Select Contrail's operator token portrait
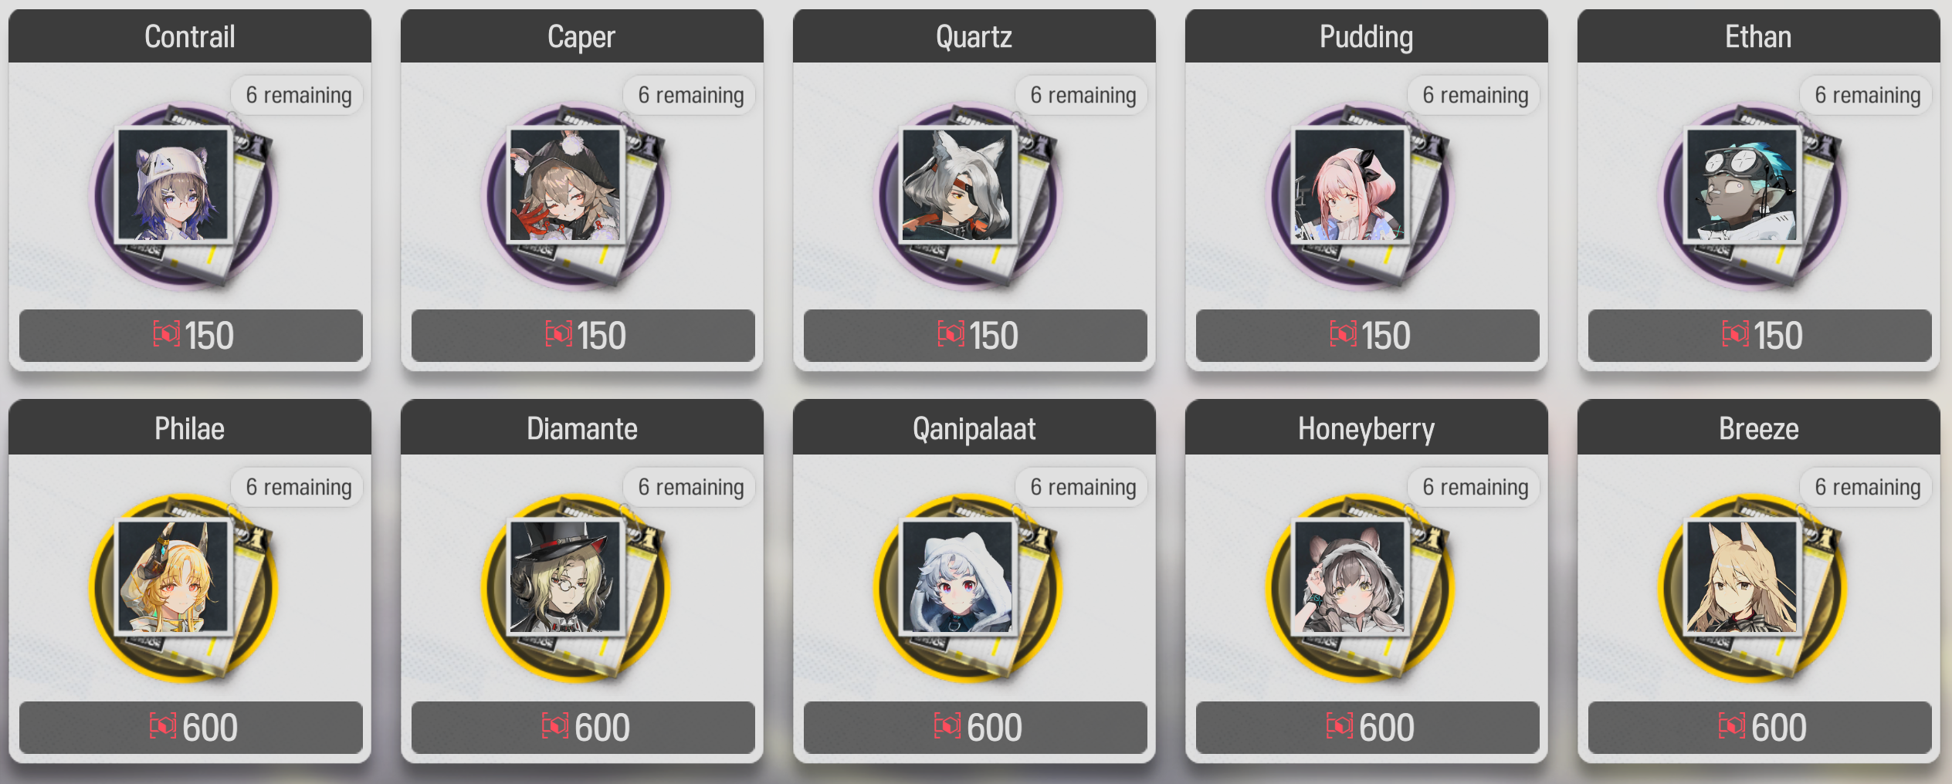Screen dimensions: 1952x784 [183, 196]
